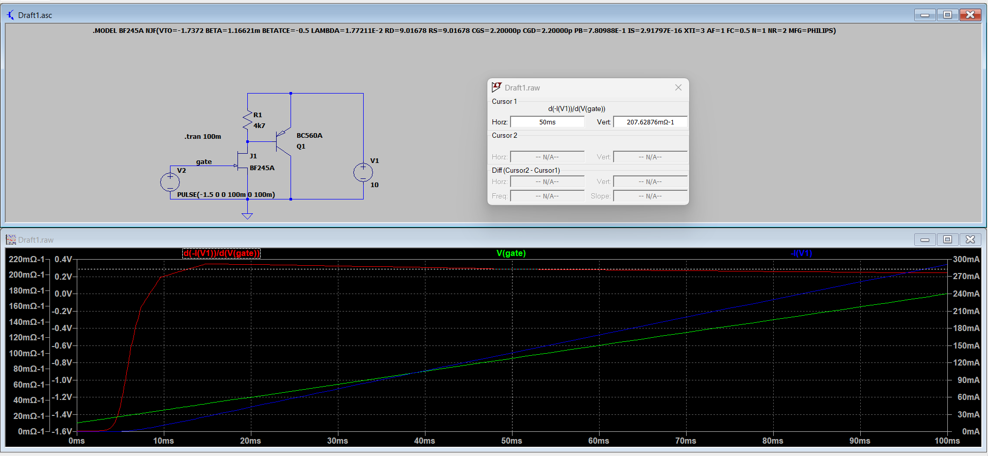Maximize the Draft1.raw plot window
Screen dimensions: 988x456
[x=947, y=240]
